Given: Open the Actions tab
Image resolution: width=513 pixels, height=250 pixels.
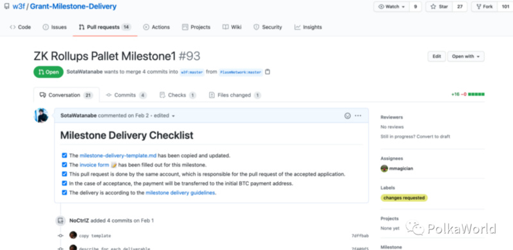Looking at the screenshot, I should tap(156, 27).
